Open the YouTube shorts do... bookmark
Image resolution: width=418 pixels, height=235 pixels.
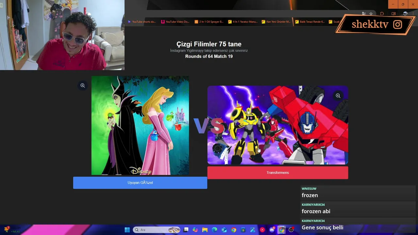point(142,22)
